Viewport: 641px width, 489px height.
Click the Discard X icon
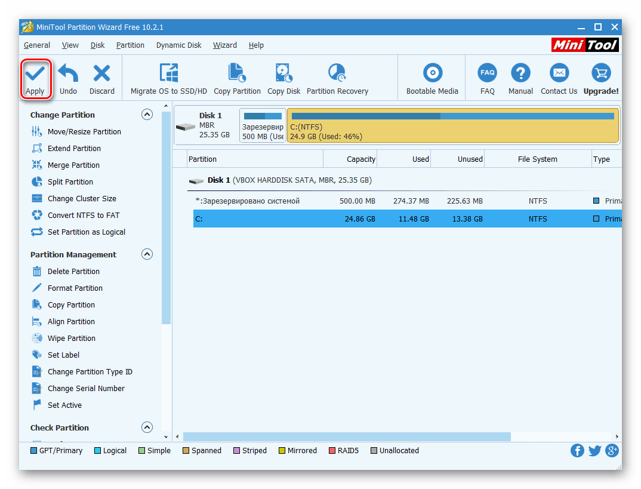[x=102, y=74]
